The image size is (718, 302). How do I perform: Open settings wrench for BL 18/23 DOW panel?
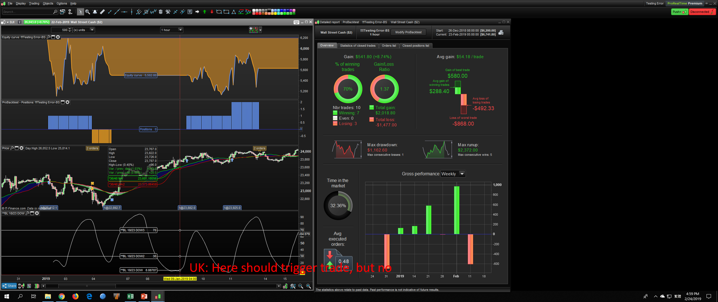[x=27, y=213]
